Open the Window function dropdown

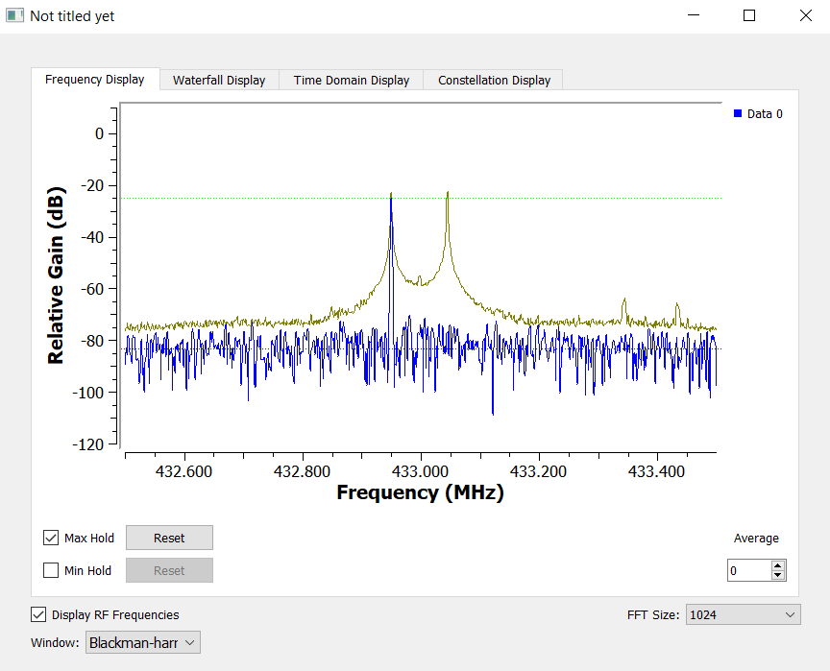(x=143, y=642)
